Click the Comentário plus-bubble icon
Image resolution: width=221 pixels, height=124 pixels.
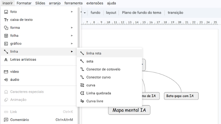click(6, 120)
